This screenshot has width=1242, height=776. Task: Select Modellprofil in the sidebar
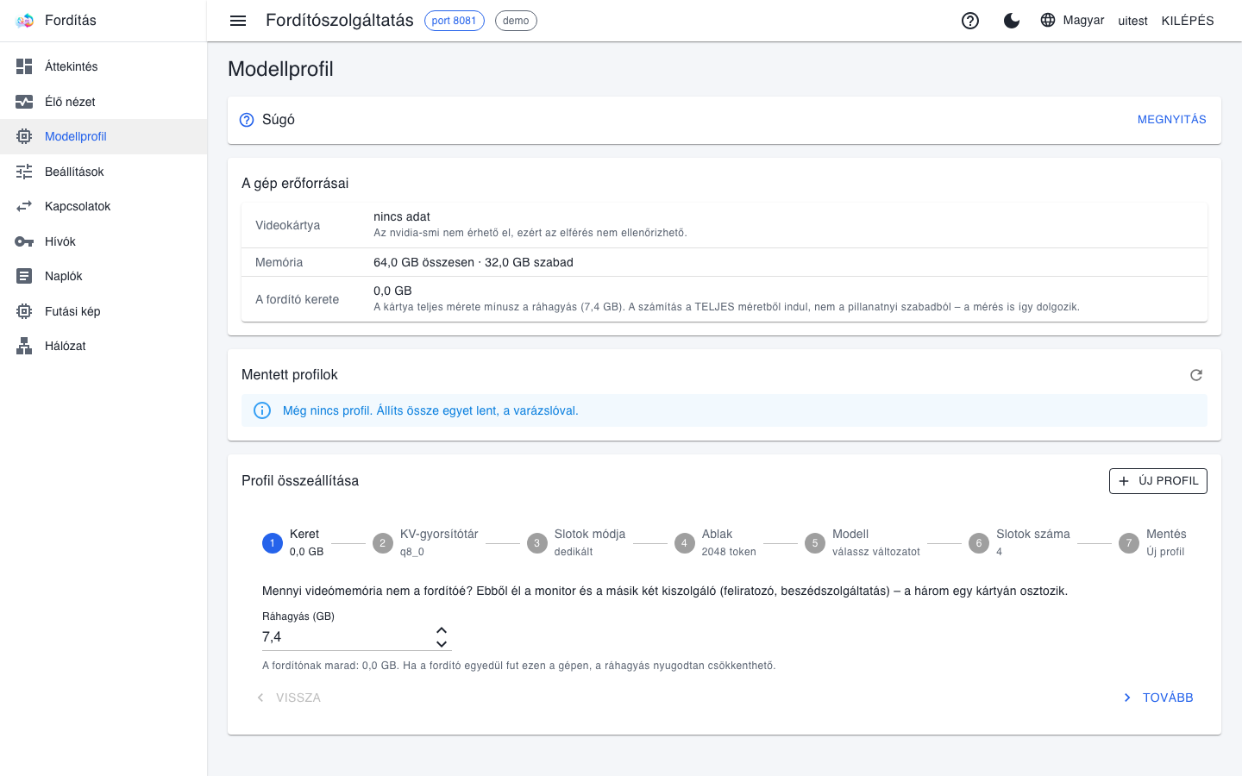click(103, 136)
